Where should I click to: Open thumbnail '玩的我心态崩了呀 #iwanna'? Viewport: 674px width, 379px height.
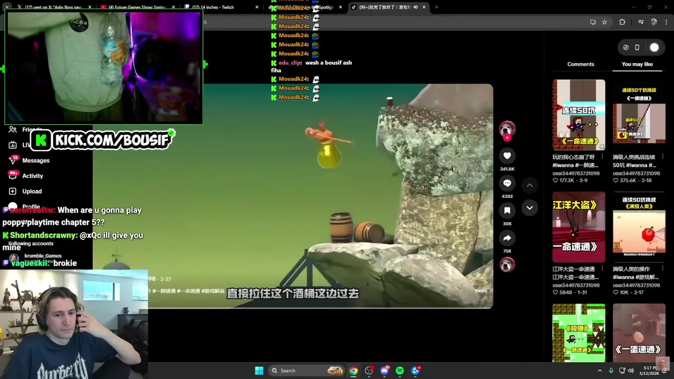click(579, 115)
